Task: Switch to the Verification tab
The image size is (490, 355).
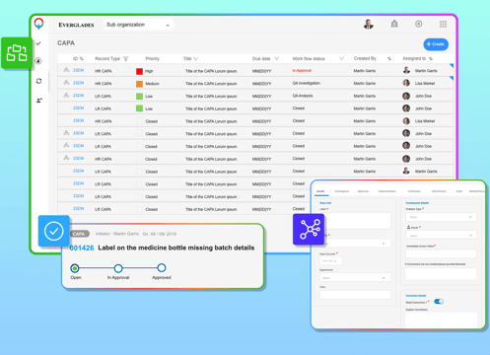Action: [x=414, y=191]
